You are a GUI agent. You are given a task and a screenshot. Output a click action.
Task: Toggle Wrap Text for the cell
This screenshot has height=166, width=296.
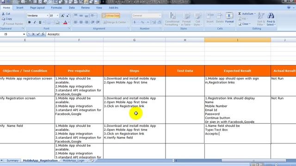(x=111, y=16)
